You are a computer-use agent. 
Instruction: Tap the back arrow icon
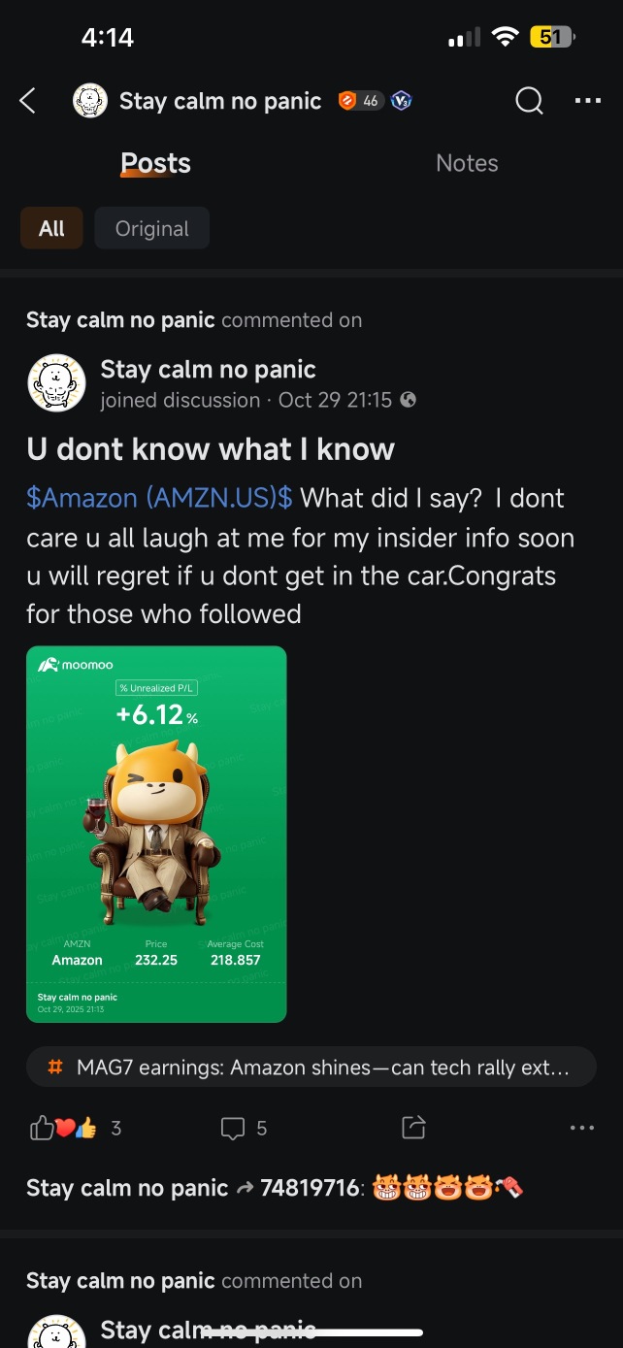pos(28,100)
